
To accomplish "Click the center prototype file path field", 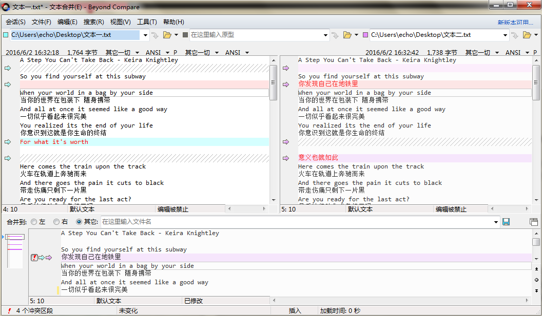I will point(256,35).
